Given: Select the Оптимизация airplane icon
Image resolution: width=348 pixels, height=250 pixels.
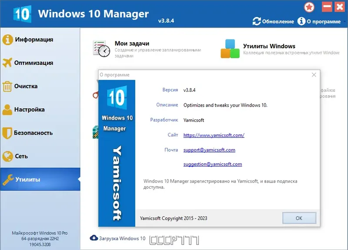Looking at the screenshot, I should pos(7,63).
